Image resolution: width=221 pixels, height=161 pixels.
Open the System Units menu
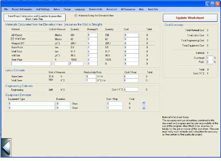click(x=95, y=9)
